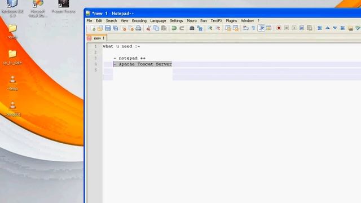The height and width of the screenshot is (203, 361).
Task: Open the user defined language dialog icon
Action: coord(268,28)
